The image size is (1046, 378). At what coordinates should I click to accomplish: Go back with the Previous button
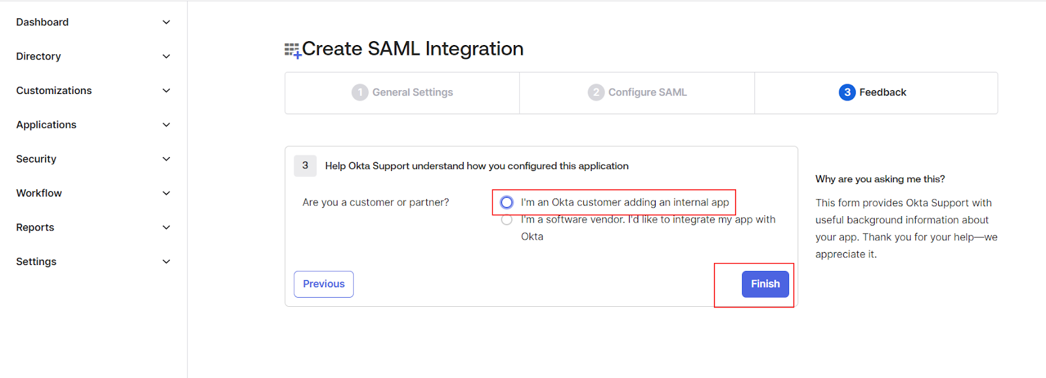coord(324,284)
